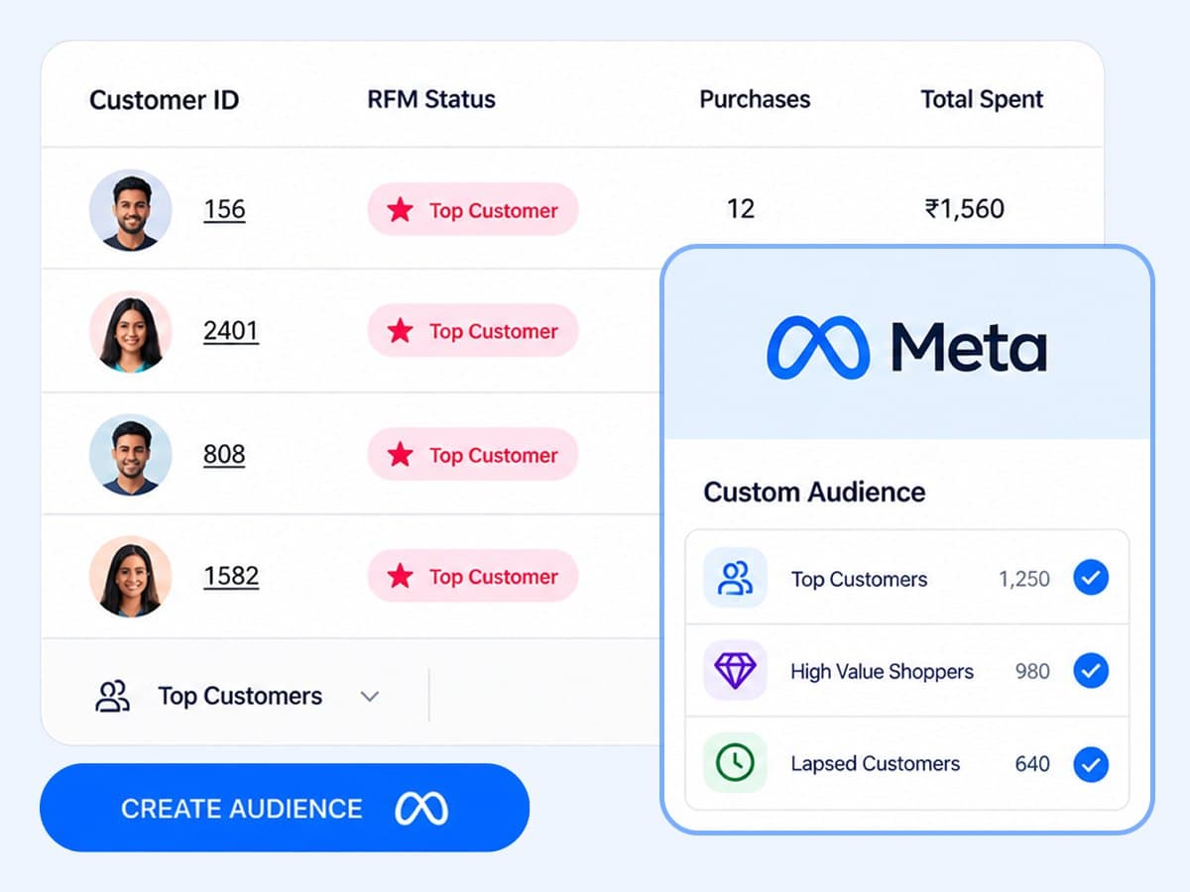This screenshot has width=1190, height=892.
Task: Click Top Customer badge in row 2401
Action: (473, 331)
